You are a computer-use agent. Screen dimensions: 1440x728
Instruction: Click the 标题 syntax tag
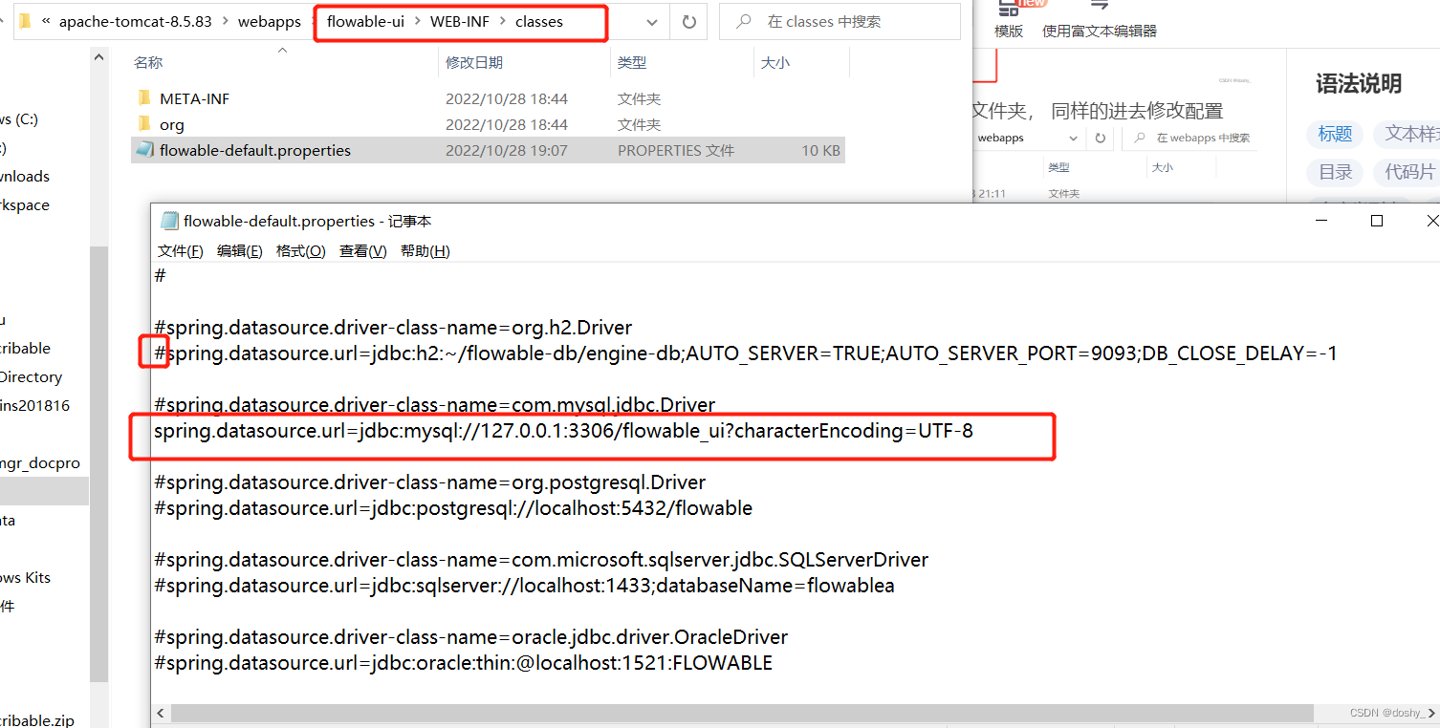pos(1335,134)
